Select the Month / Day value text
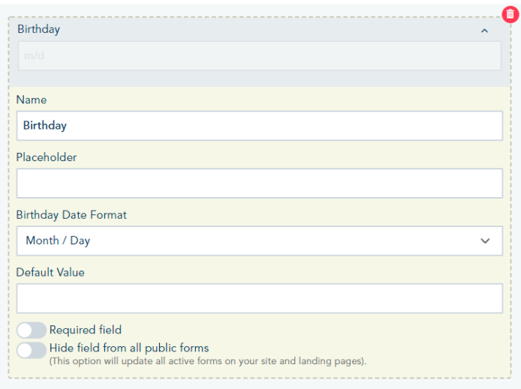Viewport: 521px width, 389px height. click(x=58, y=241)
